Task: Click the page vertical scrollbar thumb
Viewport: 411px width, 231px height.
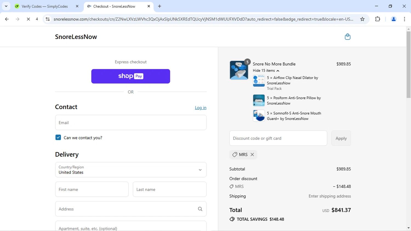Action: [409, 65]
